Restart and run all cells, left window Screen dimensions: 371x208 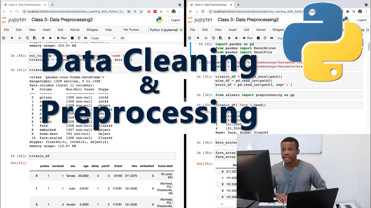[86, 38]
